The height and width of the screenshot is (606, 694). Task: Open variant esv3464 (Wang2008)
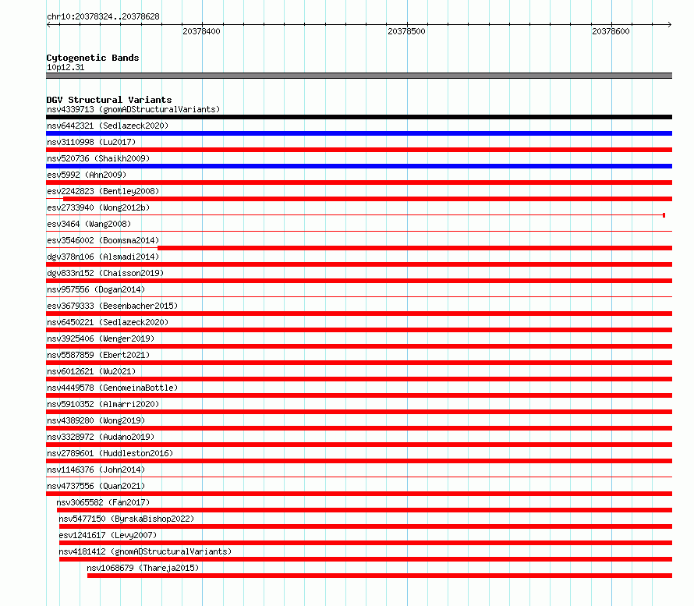pyautogui.click(x=89, y=224)
